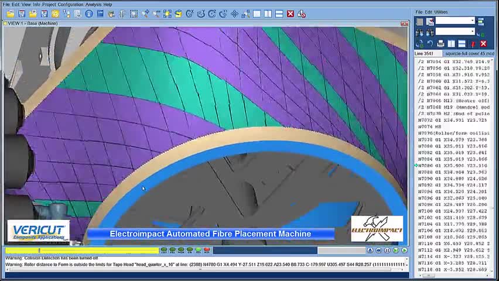The height and width of the screenshot is (281, 499).
Task: Click the VIEW 1 - Base (Machine) title
Action: 32,23
